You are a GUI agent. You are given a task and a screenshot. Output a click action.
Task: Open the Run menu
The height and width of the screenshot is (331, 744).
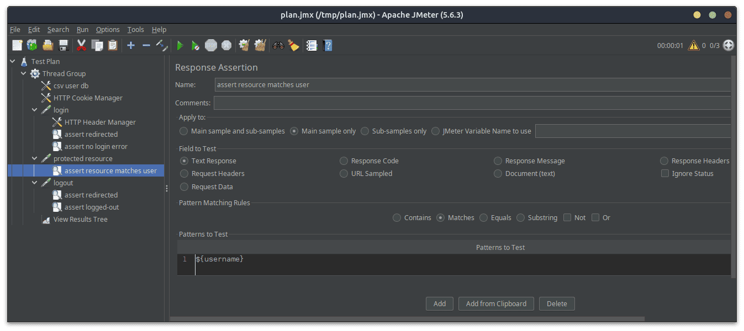point(82,30)
